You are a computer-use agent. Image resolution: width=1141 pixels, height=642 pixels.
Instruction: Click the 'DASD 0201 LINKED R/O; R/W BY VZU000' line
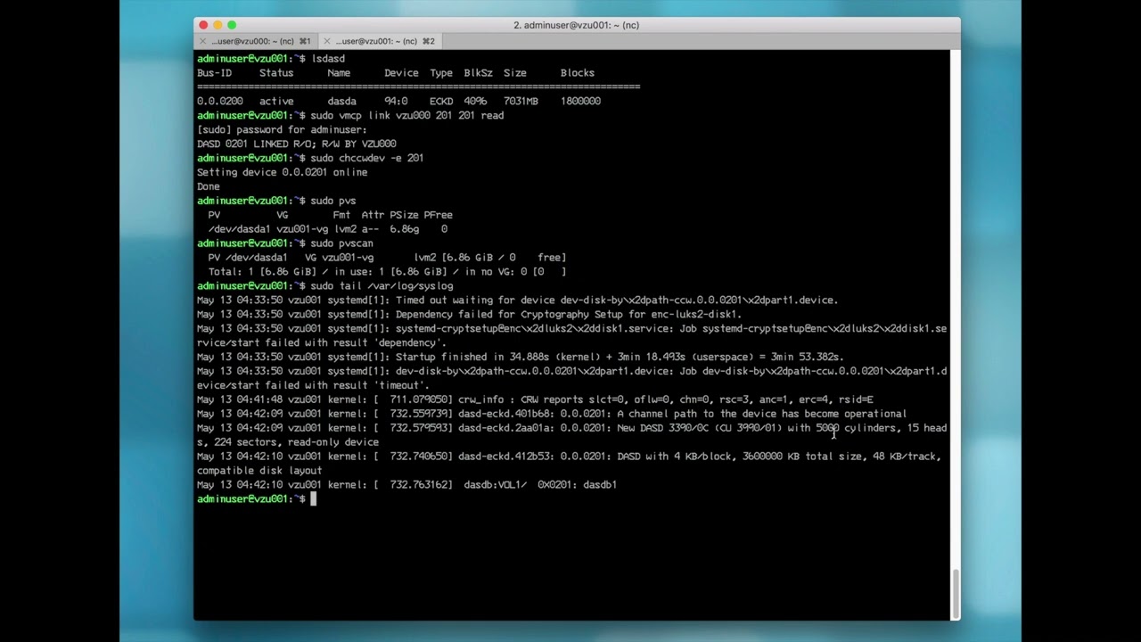[297, 144]
